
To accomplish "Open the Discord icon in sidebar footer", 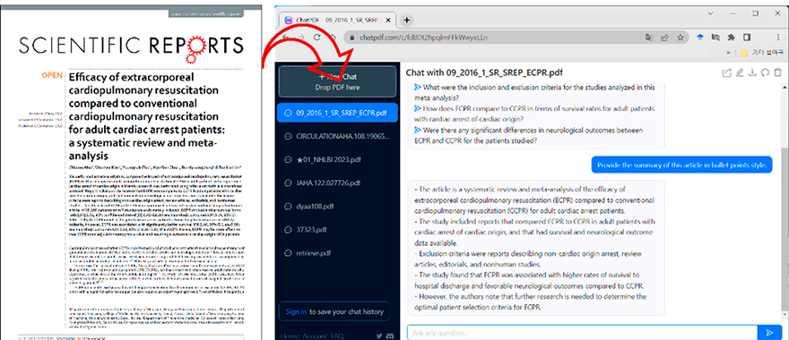I will click(391, 336).
